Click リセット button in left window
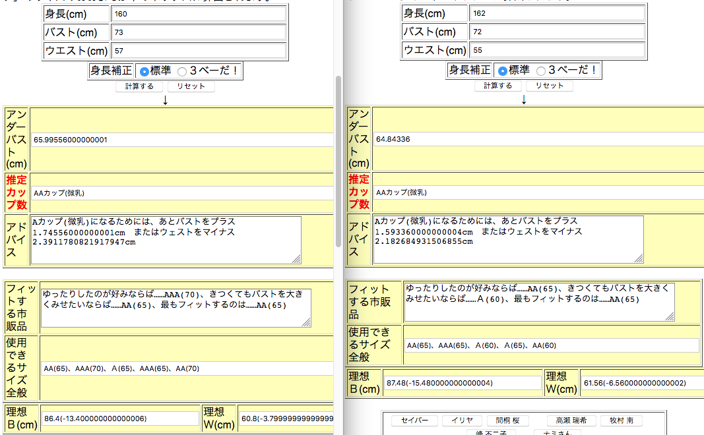Image resolution: width=704 pixels, height=435 pixels. 191,86
